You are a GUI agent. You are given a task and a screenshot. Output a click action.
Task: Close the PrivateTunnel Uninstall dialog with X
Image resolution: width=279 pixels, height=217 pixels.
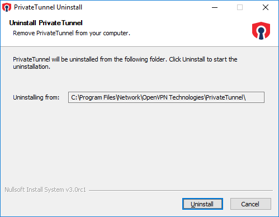pyautogui.click(x=266, y=7)
